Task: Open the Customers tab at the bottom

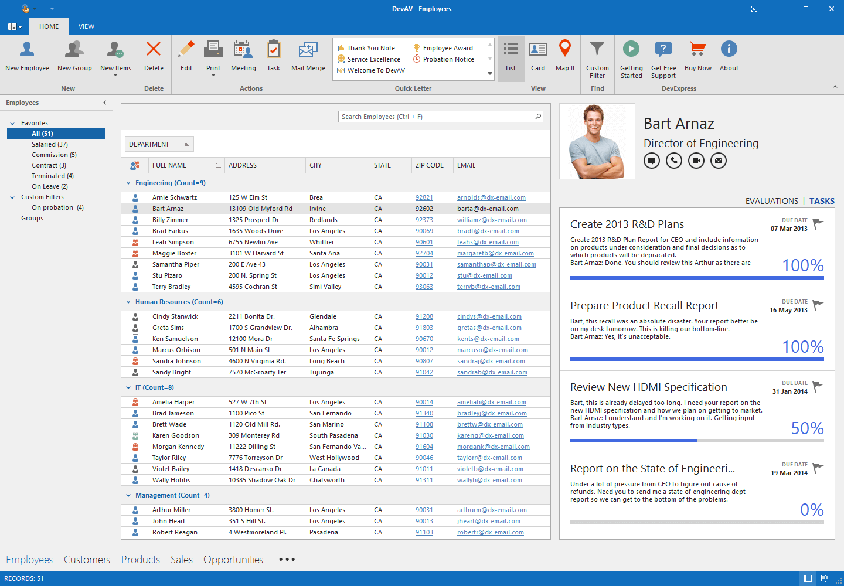Action: pyautogui.click(x=87, y=560)
